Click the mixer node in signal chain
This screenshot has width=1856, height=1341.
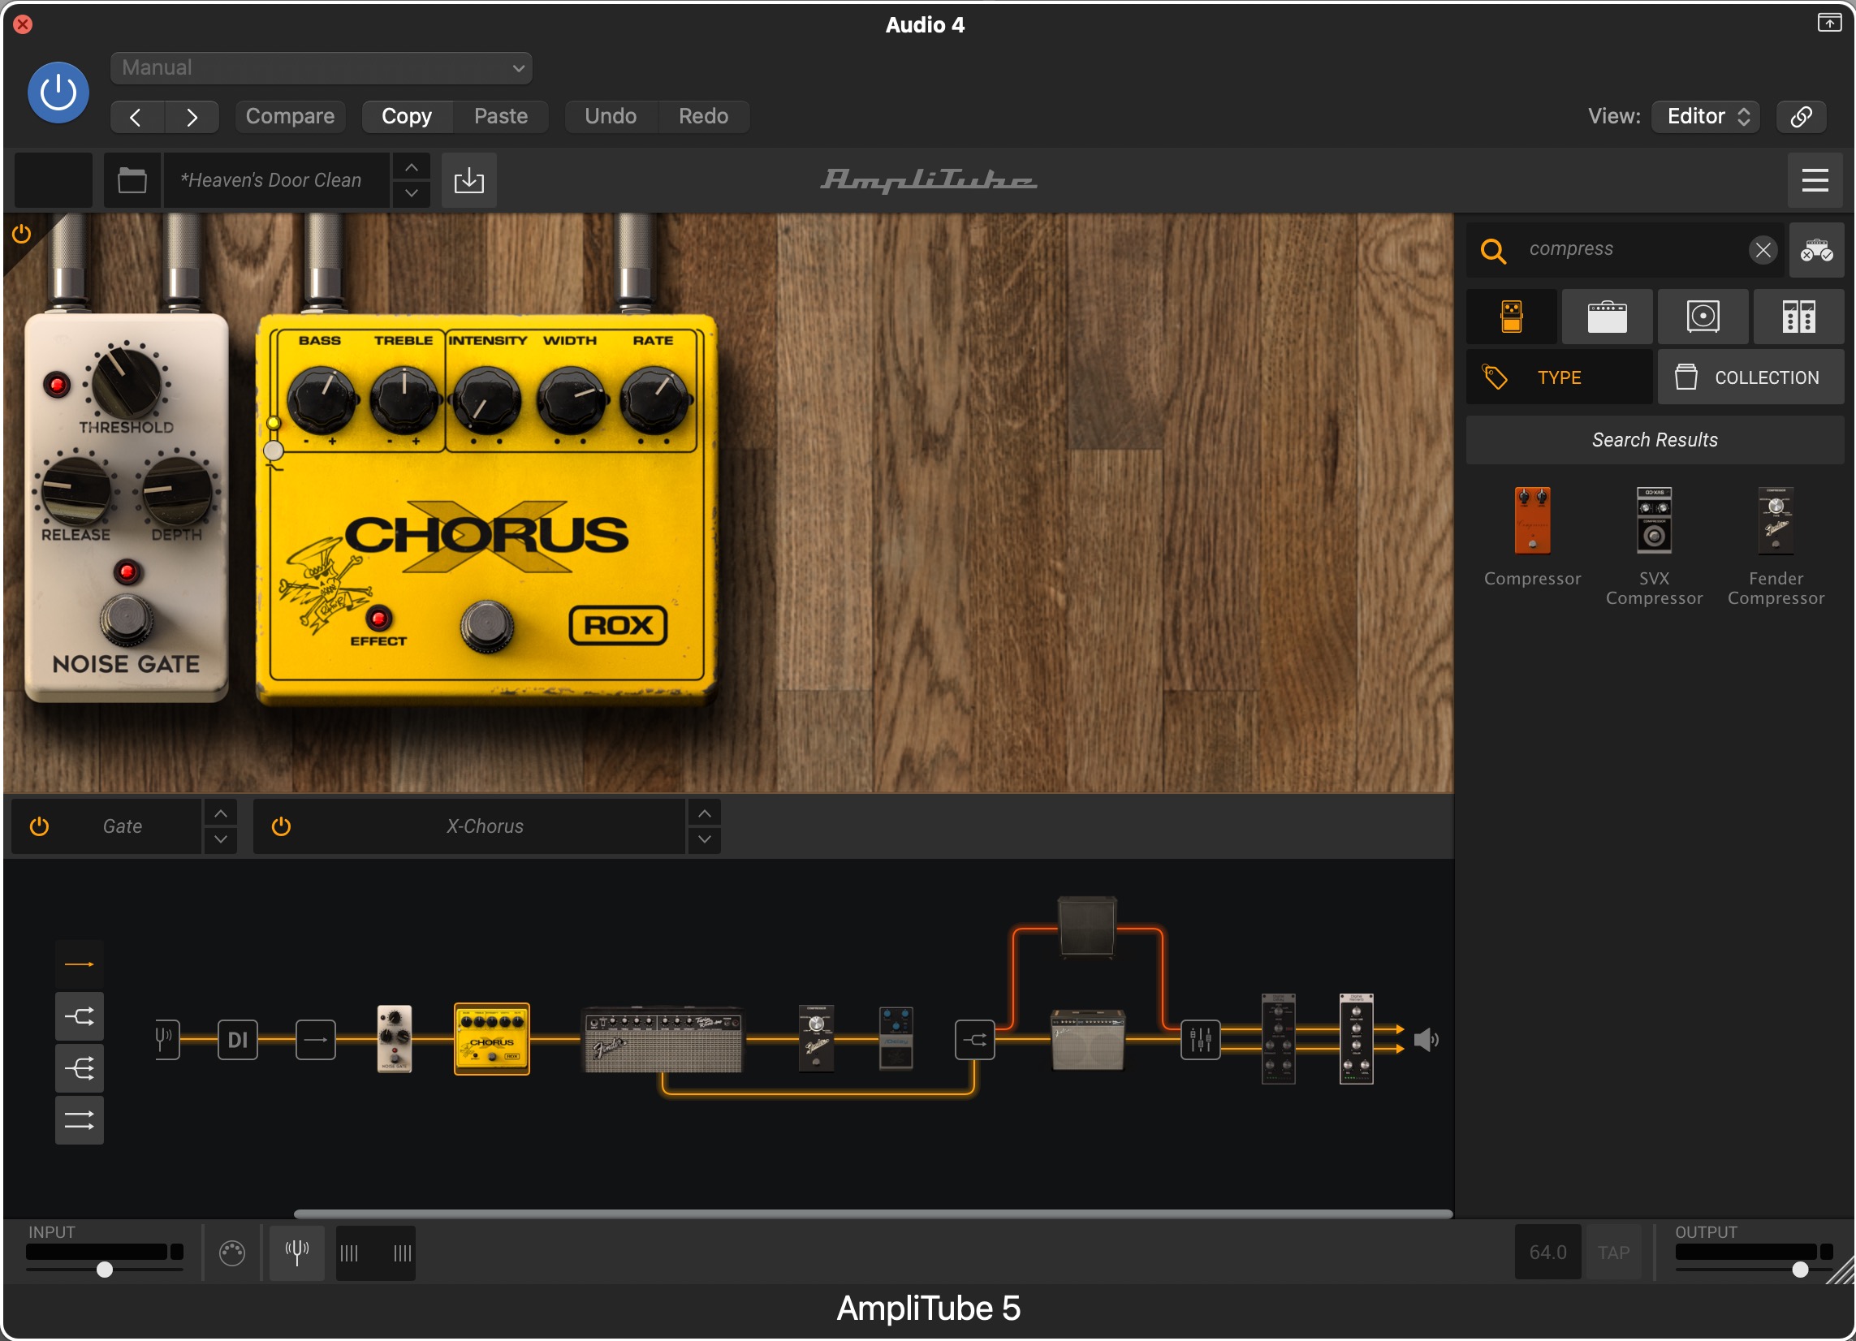coord(1201,1040)
